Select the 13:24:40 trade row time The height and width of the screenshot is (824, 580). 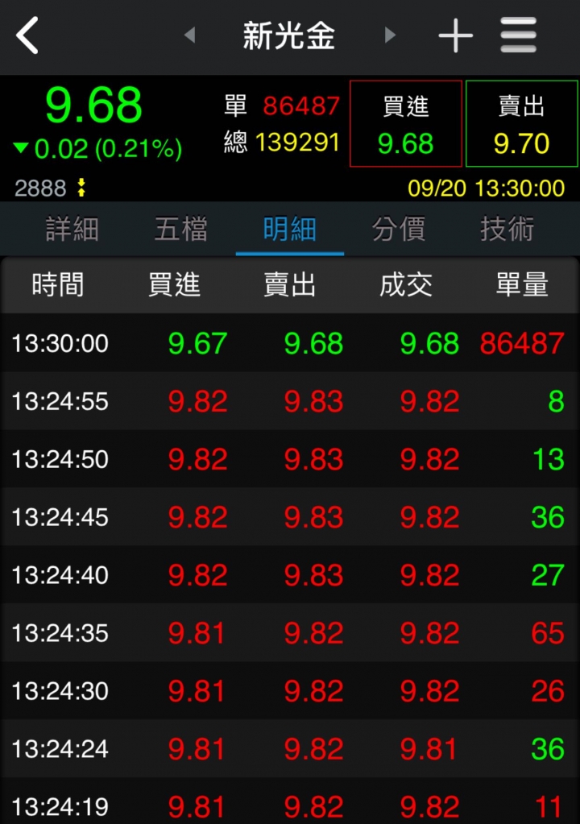tap(60, 575)
